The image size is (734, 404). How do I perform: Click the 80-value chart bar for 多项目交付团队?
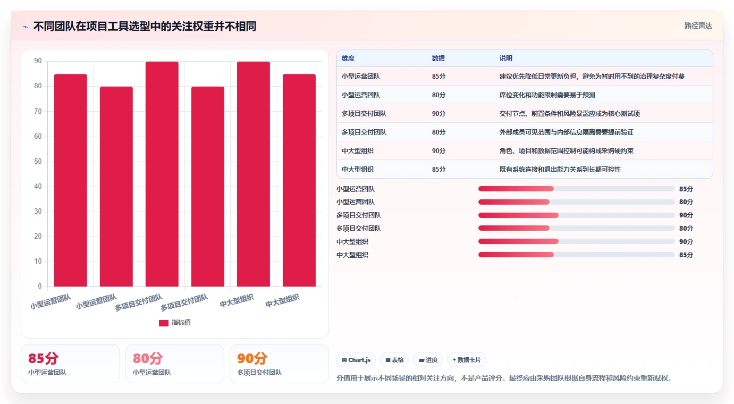tap(208, 187)
